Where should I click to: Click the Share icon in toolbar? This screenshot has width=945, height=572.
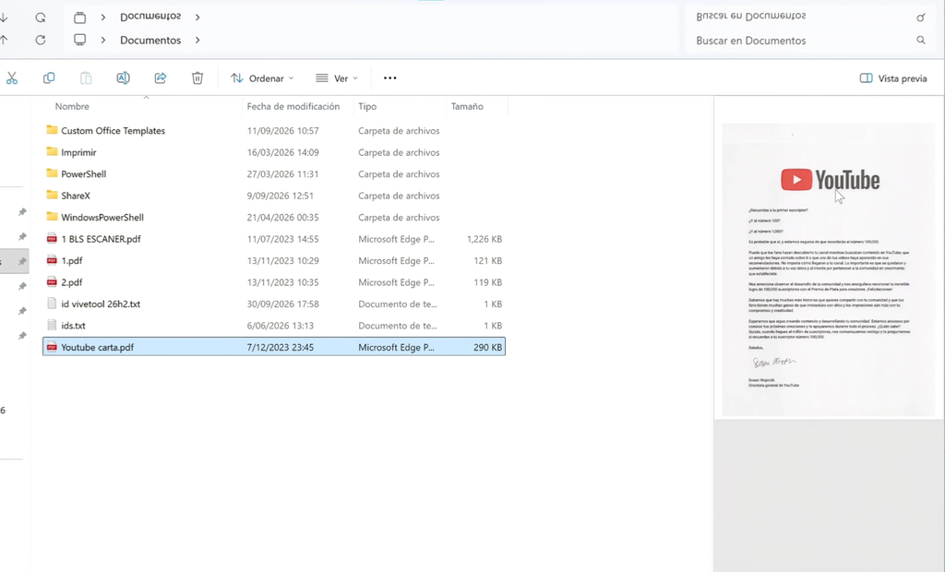click(x=161, y=77)
